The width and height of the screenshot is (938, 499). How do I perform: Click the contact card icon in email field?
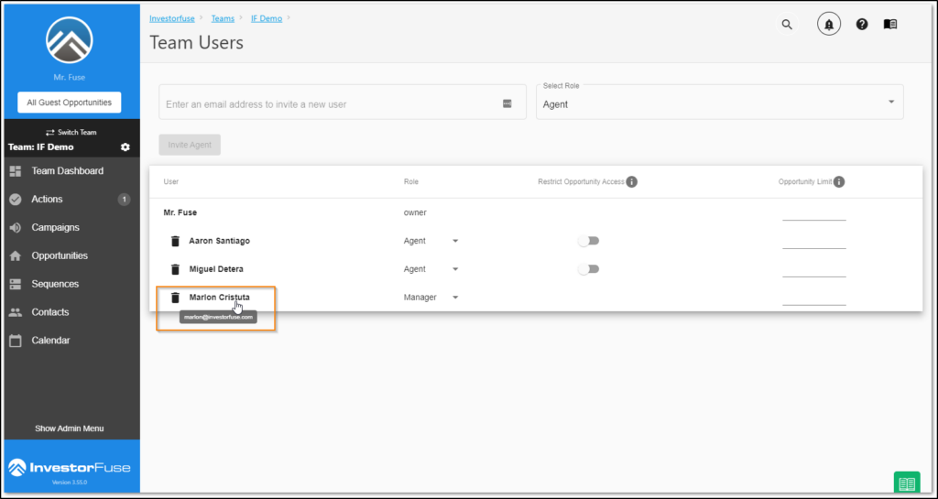point(507,103)
